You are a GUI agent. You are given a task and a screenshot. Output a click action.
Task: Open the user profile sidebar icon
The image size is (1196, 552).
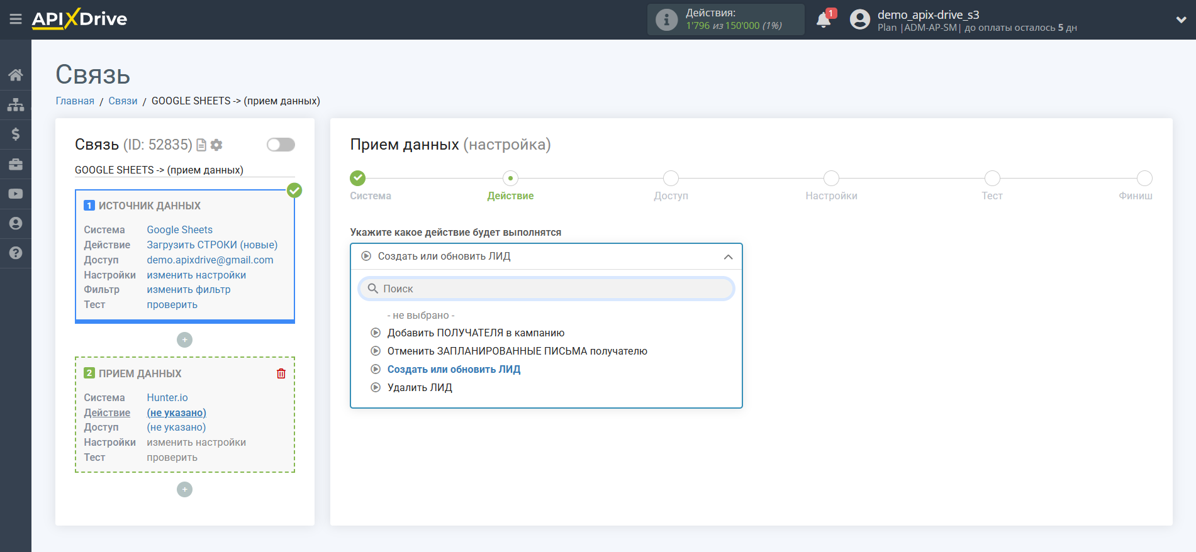tap(16, 223)
